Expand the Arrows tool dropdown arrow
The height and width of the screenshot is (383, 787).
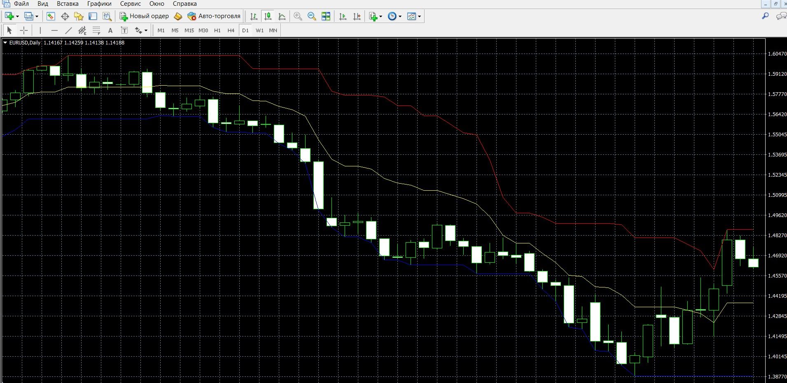pos(146,30)
